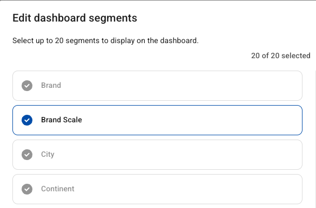The image size is (316, 208).
Task: Click the gray checkmark icon beside Brand
Action: click(x=27, y=86)
